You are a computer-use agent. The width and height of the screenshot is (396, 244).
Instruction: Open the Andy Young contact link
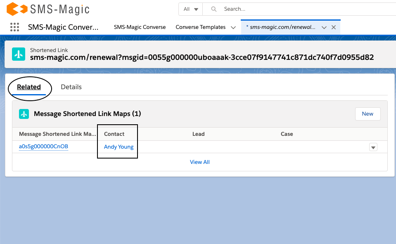point(119,147)
